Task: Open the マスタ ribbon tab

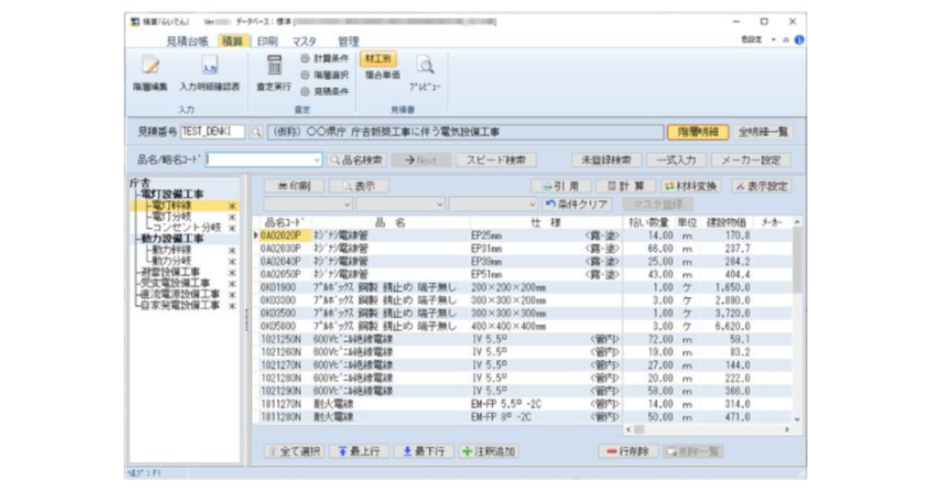Action: pyautogui.click(x=304, y=41)
